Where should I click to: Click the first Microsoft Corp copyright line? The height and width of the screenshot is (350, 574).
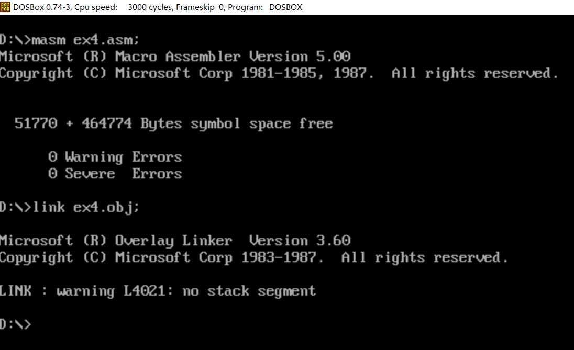tap(279, 73)
